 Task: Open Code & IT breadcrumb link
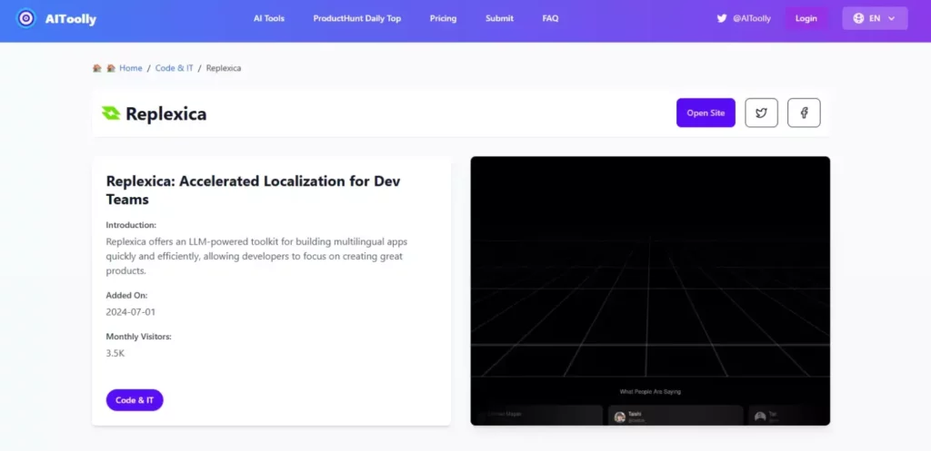[x=174, y=68]
